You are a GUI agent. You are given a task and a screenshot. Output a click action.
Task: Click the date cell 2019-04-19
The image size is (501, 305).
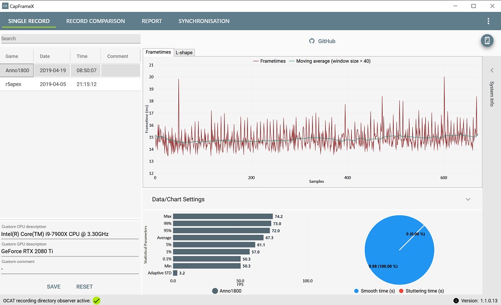click(53, 70)
